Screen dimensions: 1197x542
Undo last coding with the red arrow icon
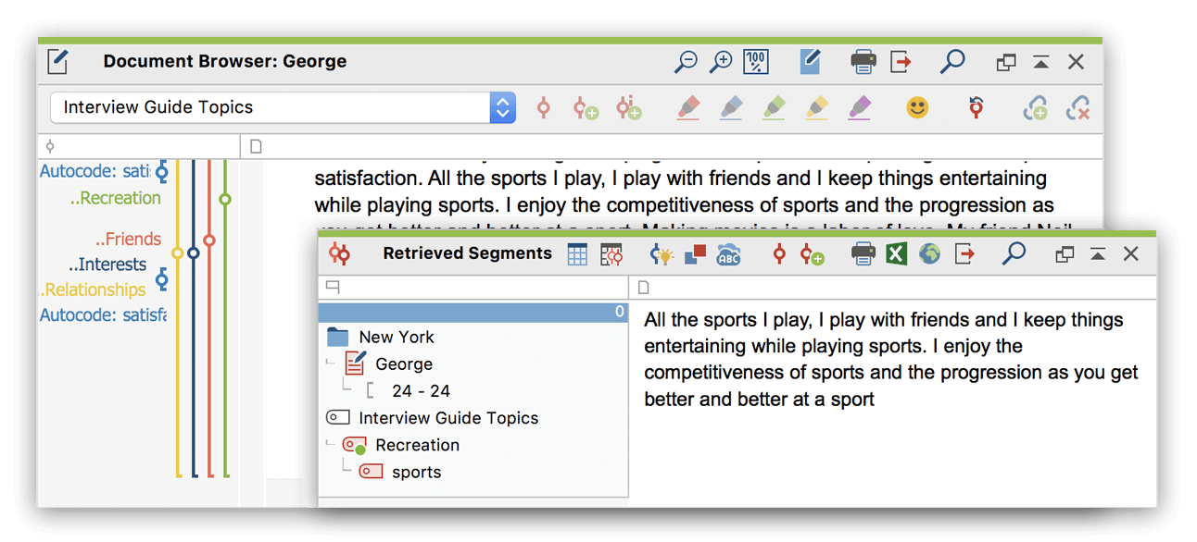click(975, 108)
